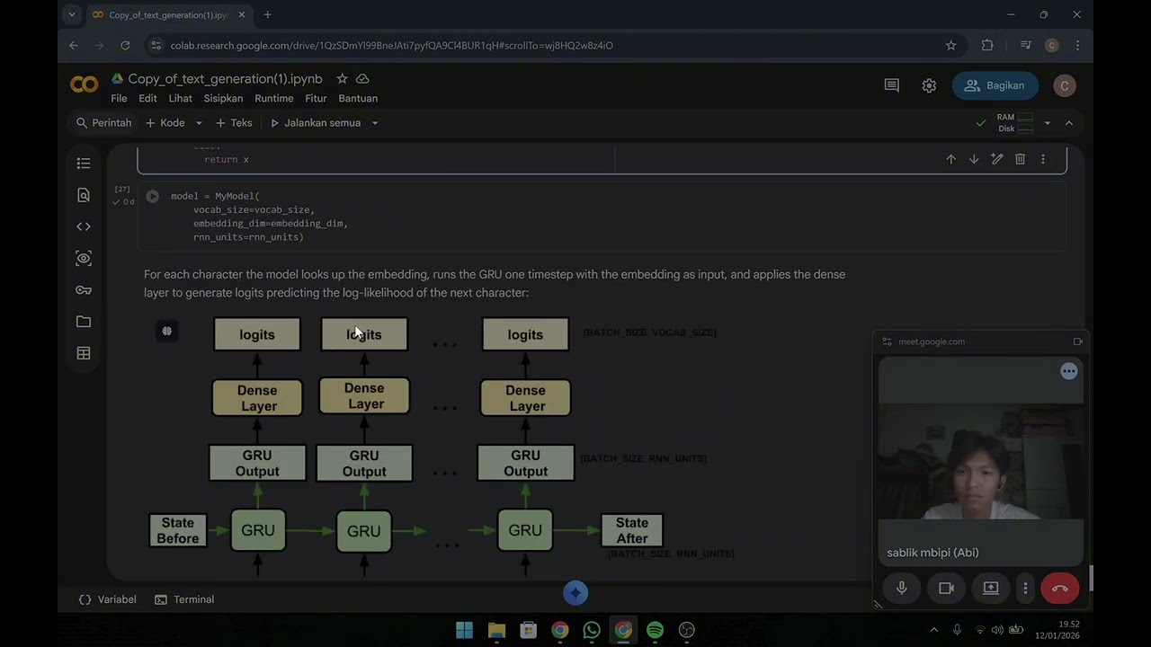Open Colab settings gear
Screen dimensions: 1151x647
click(929, 85)
